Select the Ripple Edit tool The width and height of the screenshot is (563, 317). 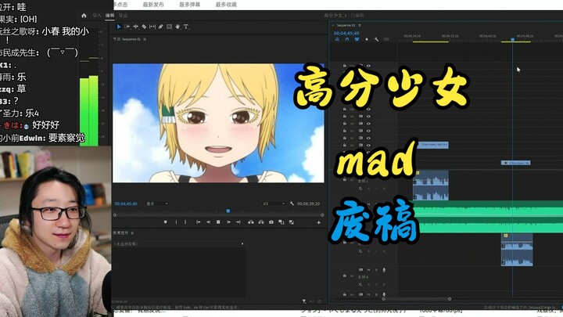point(136,27)
